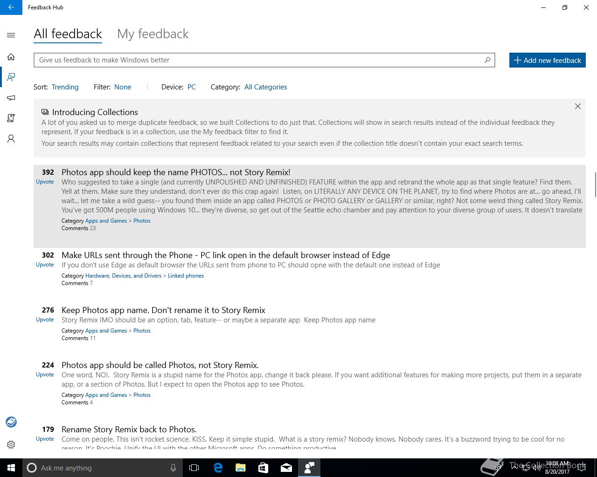Viewport: 597px width, 477px height.
Task: Open 'Photos app should keep the name PHOTOS' post
Action: (176, 172)
